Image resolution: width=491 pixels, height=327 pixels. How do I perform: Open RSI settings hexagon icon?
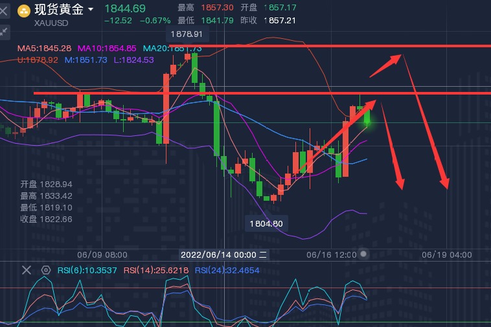coord(46,270)
